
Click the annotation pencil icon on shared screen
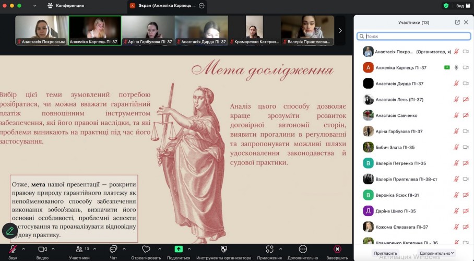point(10,230)
